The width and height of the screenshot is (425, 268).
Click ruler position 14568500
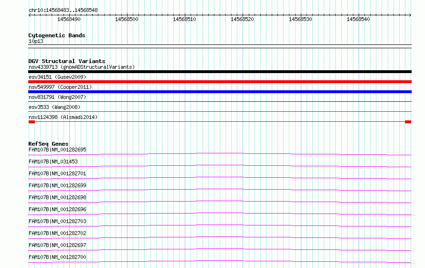127,19
